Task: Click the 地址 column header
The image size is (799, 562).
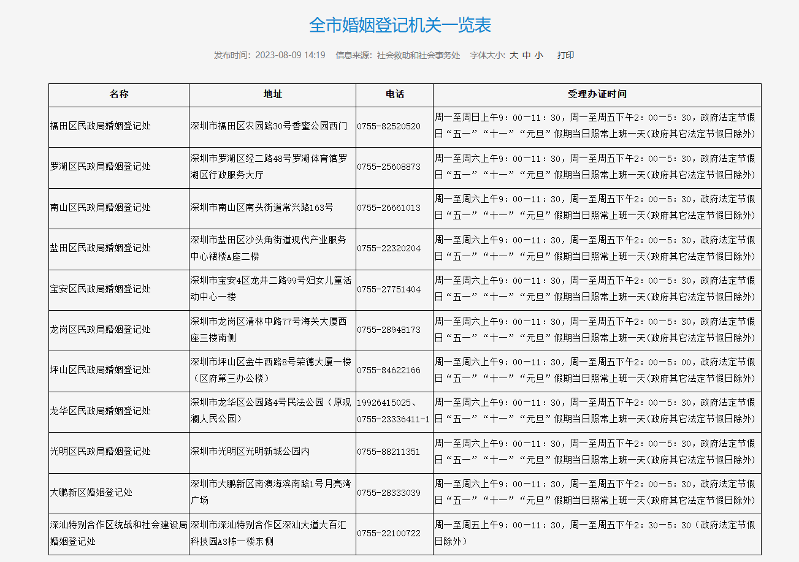Action: [x=272, y=94]
